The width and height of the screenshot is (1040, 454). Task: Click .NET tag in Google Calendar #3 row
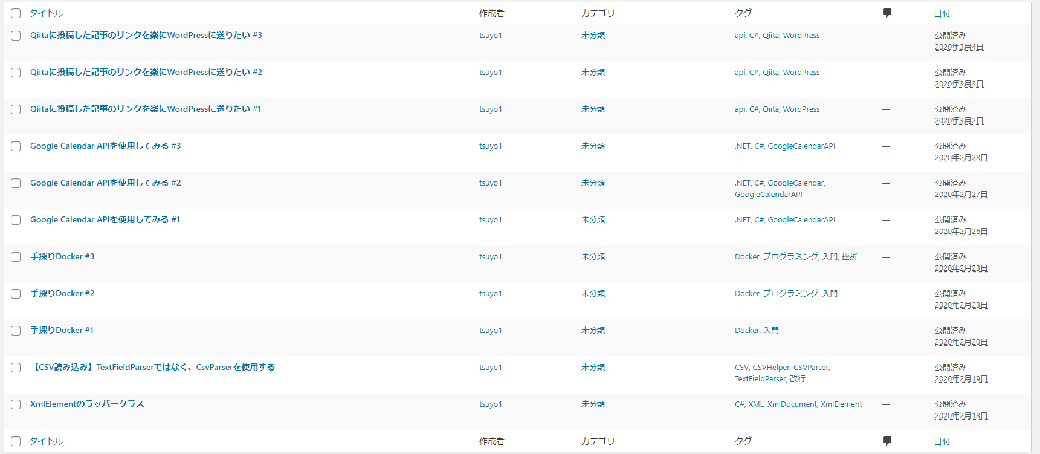(x=742, y=146)
